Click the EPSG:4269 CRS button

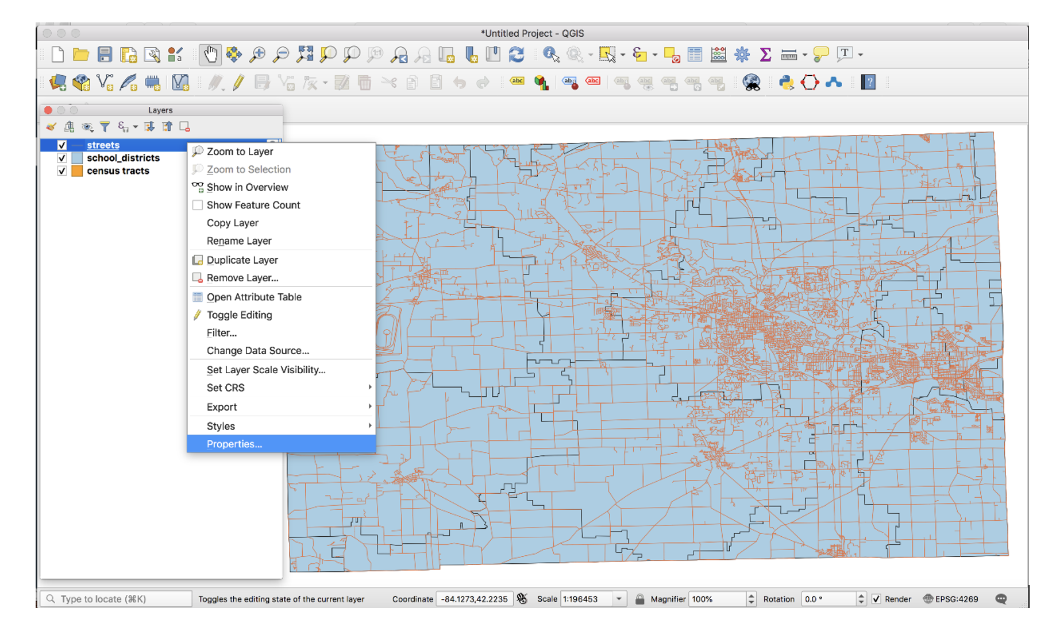coord(950,599)
